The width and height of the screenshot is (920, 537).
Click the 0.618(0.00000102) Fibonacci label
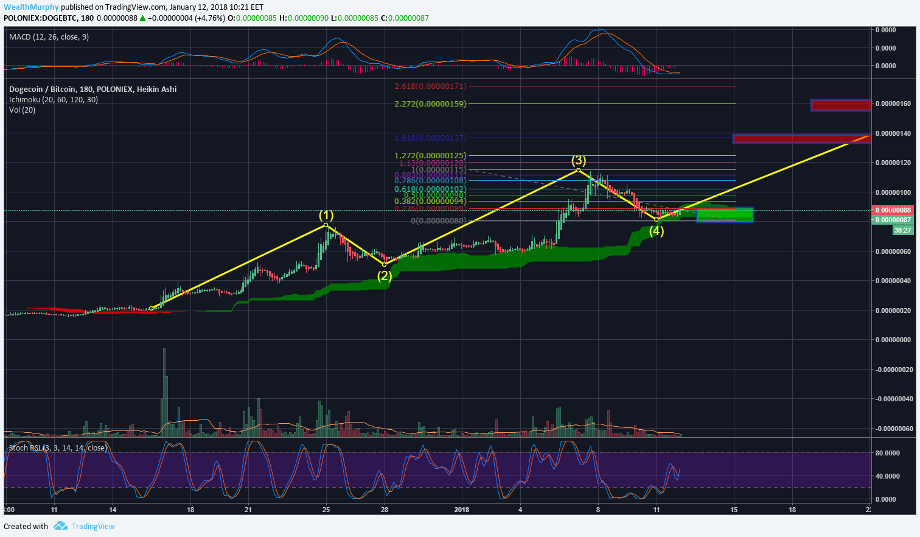click(x=430, y=189)
